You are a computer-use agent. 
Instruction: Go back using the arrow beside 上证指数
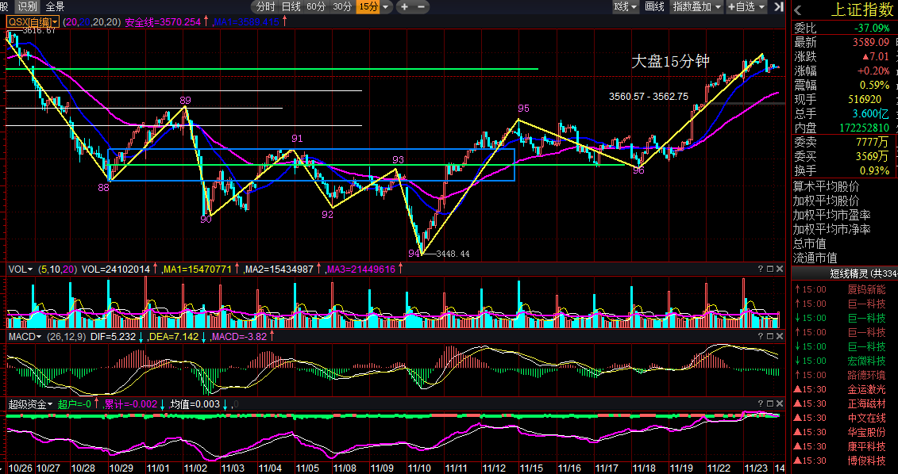point(797,10)
